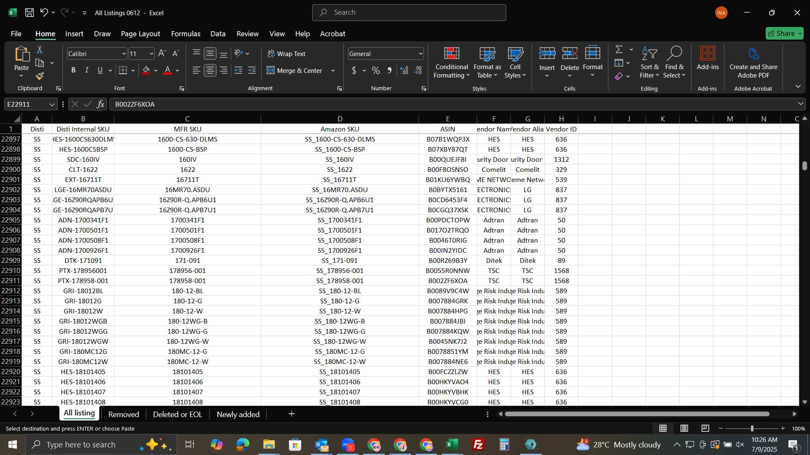The width and height of the screenshot is (810, 455).
Task: Click the Percent Style icon
Action: [x=376, y=70]
